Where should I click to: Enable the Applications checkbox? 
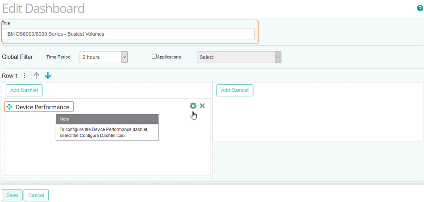point(154,57)
